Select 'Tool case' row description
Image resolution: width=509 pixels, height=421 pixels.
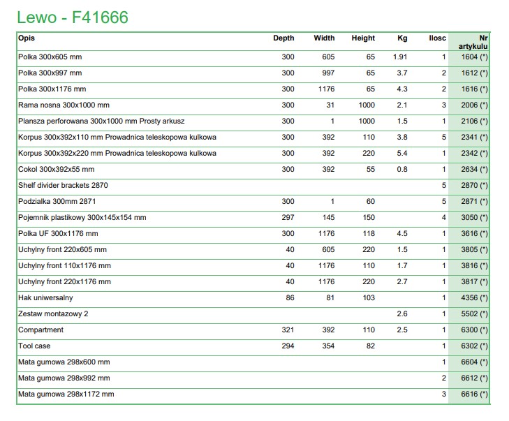(x=34, y=346)
